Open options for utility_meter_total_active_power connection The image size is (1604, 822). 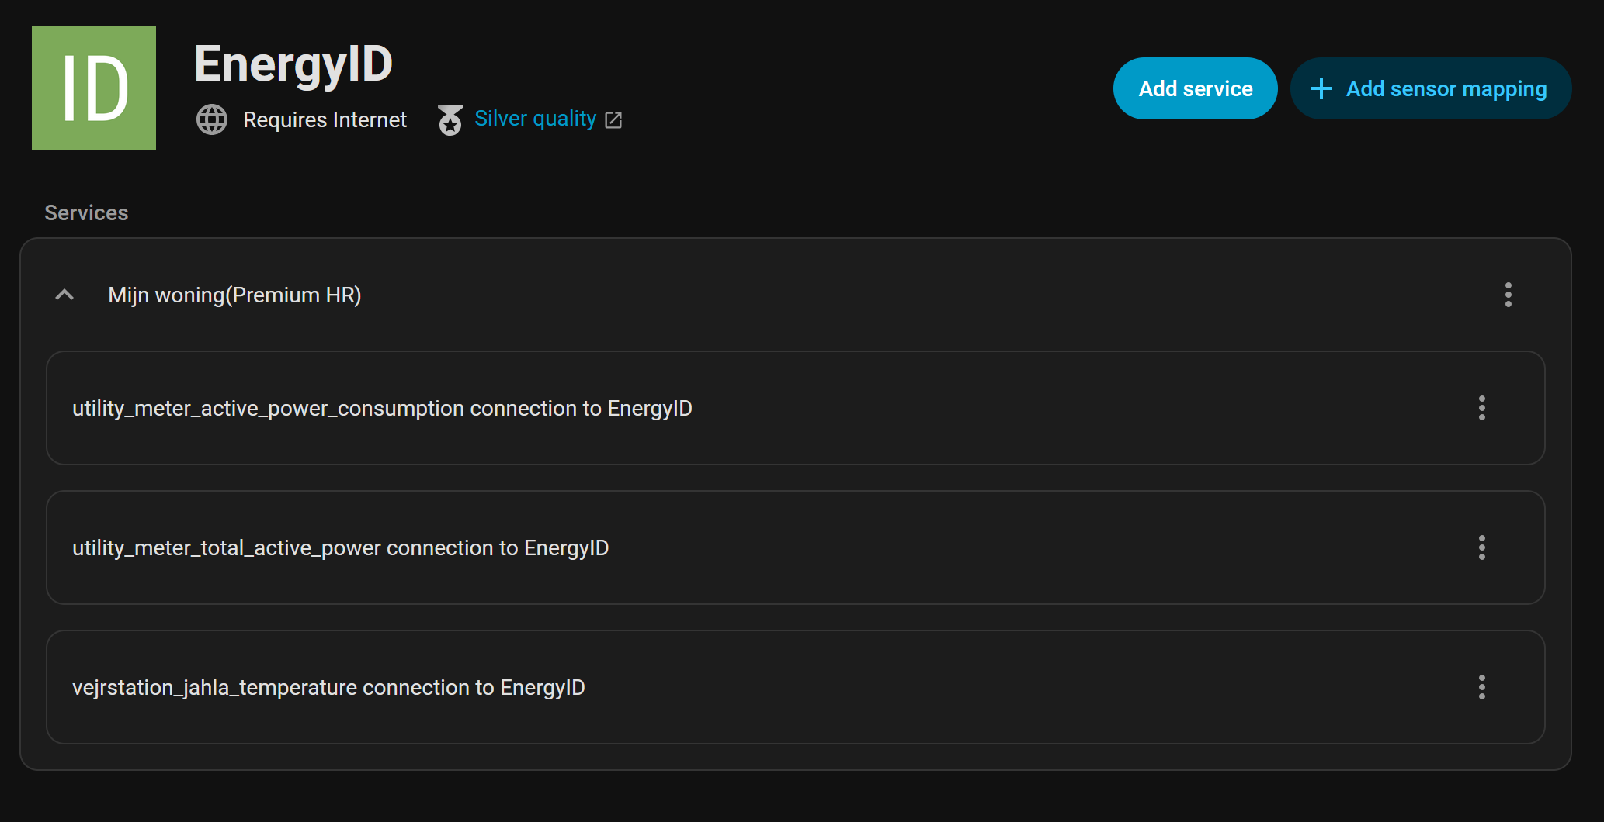1482,547
